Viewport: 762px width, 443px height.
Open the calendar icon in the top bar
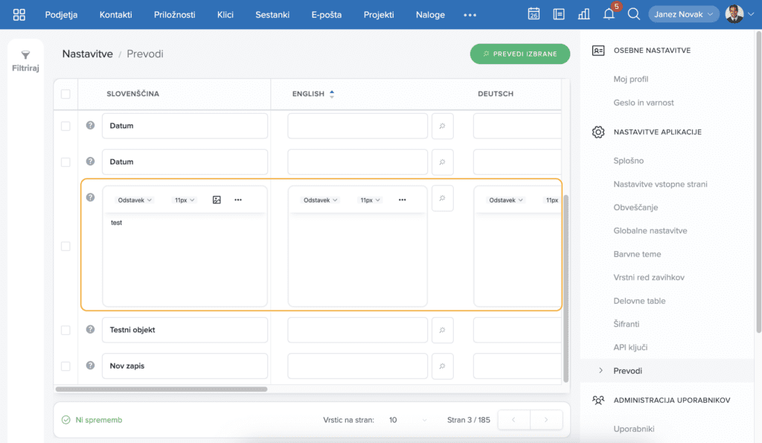click(534, 14)
